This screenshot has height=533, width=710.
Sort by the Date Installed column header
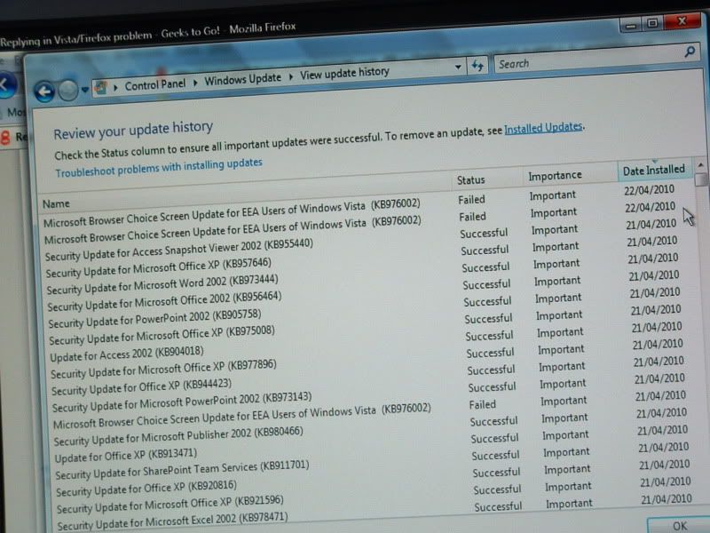click(654, 170)
